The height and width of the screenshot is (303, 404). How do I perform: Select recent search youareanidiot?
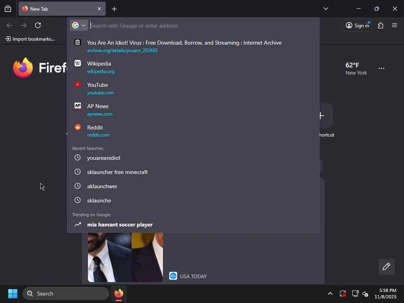coord(193,158)
